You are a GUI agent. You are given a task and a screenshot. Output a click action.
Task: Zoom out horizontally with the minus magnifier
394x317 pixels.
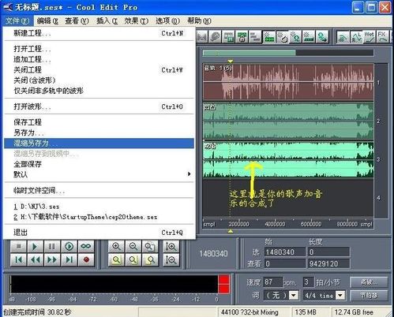pyautogui.click(x=133, y=247)
